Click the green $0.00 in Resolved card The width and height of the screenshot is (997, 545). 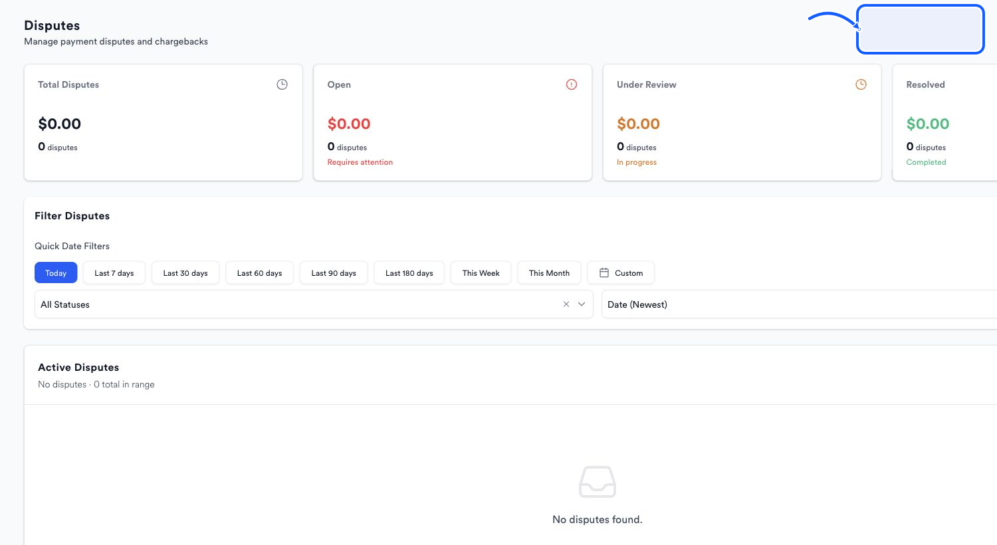coord(928,124)
